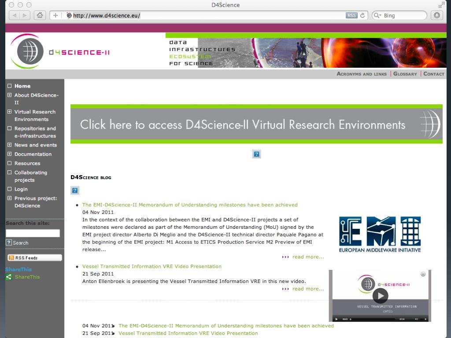Expand the About D4Science-II menu item
Image resolution: width=451 pixels, height=338 pixels.
point(10,95)
